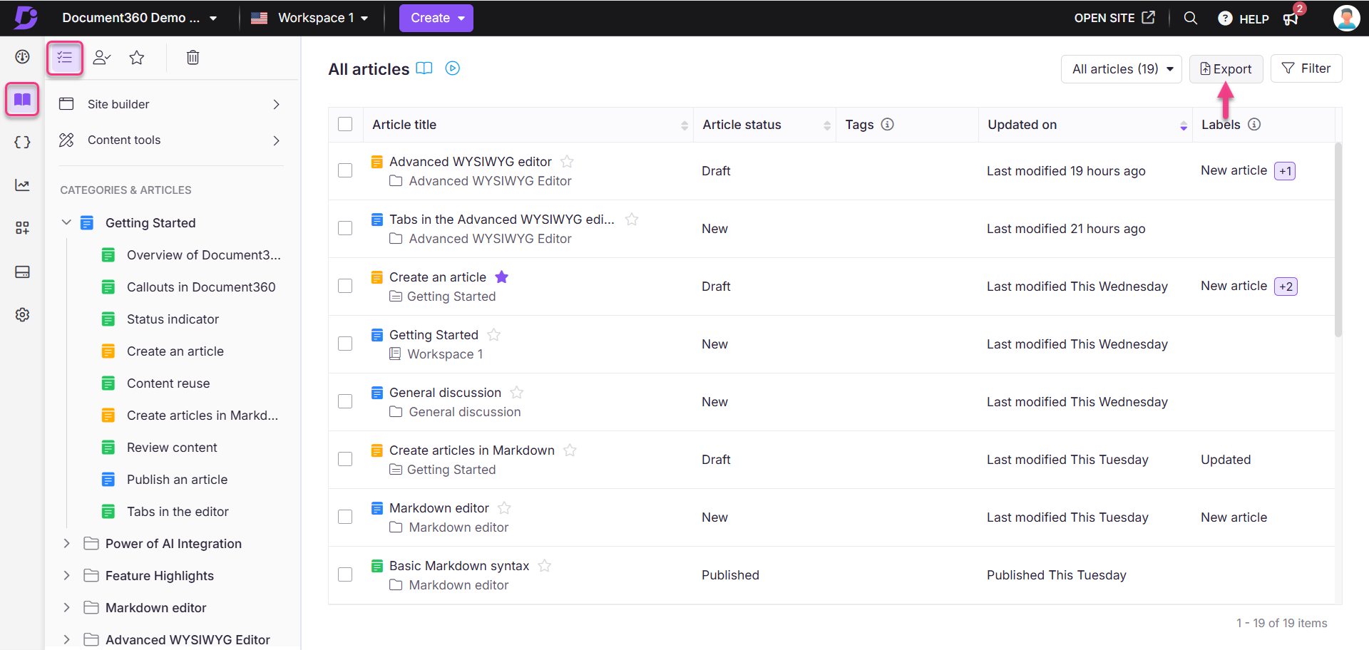Star the Advanced WYSIWYG editor article
The width and height of the screenshot is (1369, 650).
[567, 162]
